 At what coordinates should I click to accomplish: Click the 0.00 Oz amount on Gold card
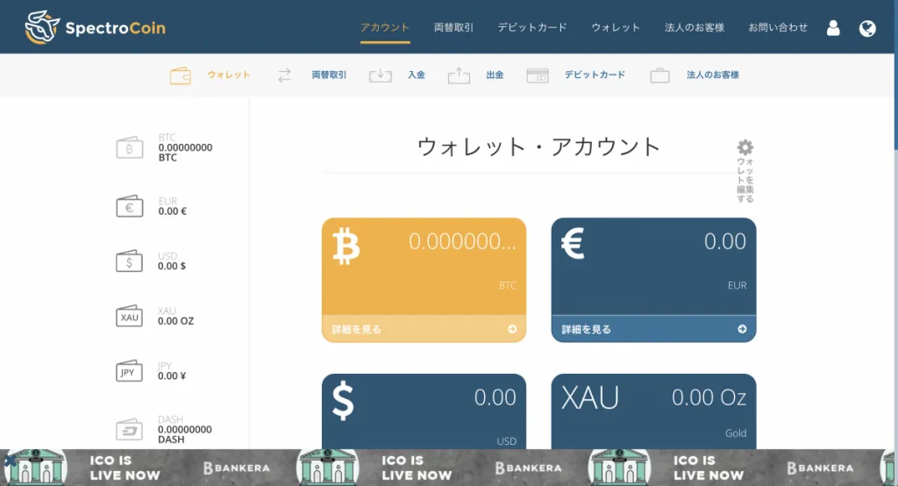click(x=709, y=397)
